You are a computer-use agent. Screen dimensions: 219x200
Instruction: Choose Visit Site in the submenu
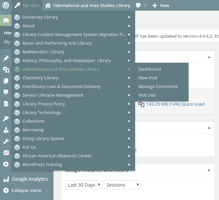click(147, 95)
